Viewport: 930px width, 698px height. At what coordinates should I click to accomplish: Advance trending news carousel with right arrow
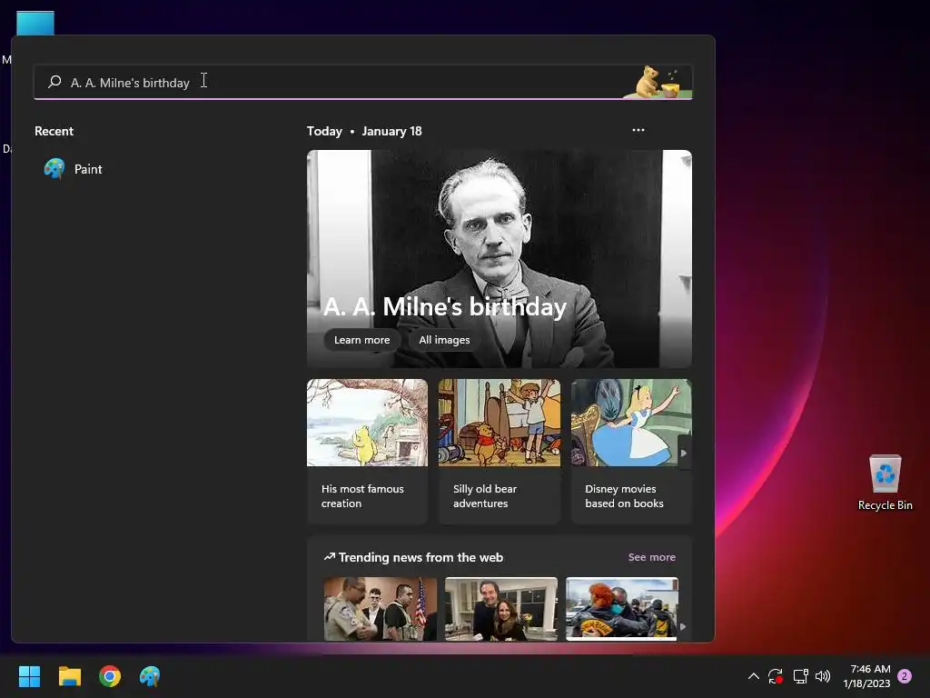click(x=683, y=626)
